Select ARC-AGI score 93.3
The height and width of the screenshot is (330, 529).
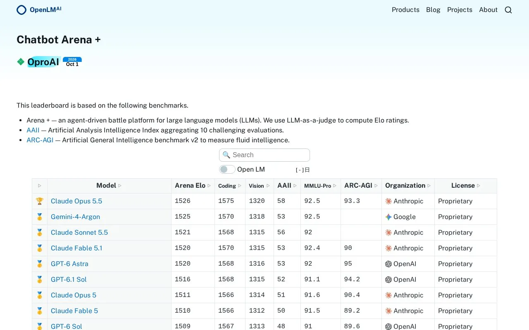[352, 201]
